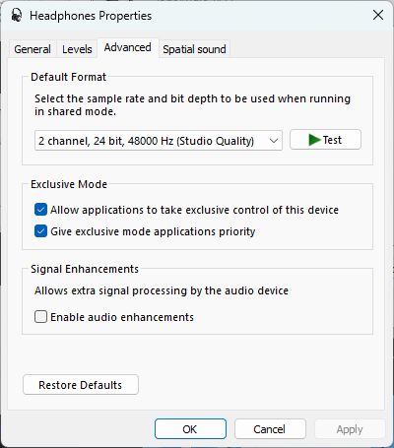Click the 'Headphones Properties' title text
This screenshot has width=394, height=448.
coord(91,16)
